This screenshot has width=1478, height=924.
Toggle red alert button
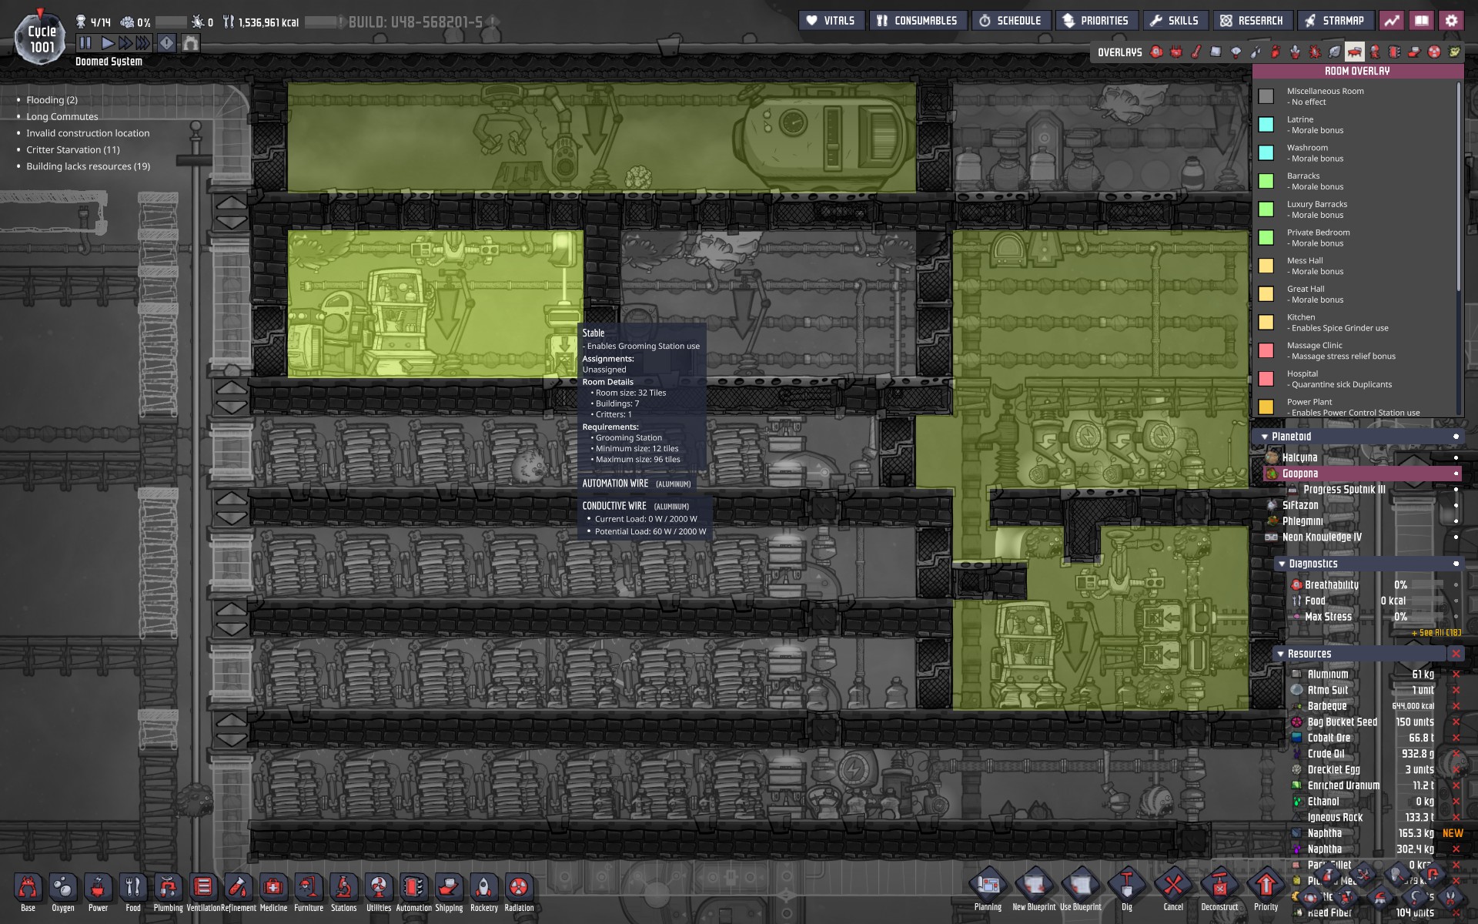(x=166, y=43)
